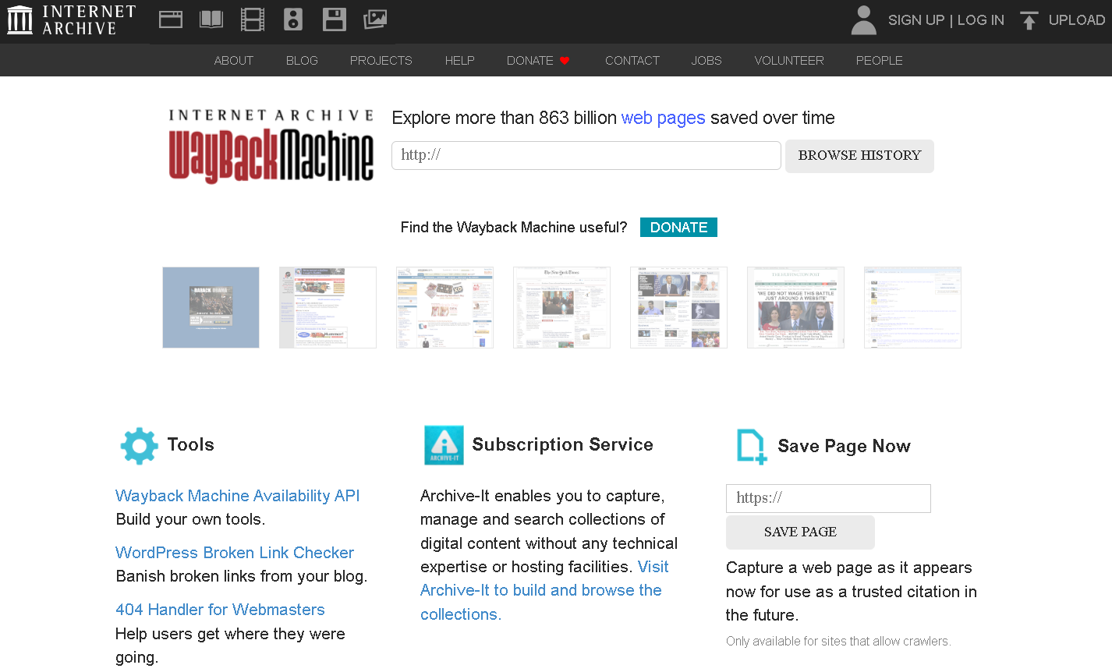Image resolution: width=1112 pixels, height=672 pixels.
Task: Go to the VOLUNTEER page
Action: point(789,60)
